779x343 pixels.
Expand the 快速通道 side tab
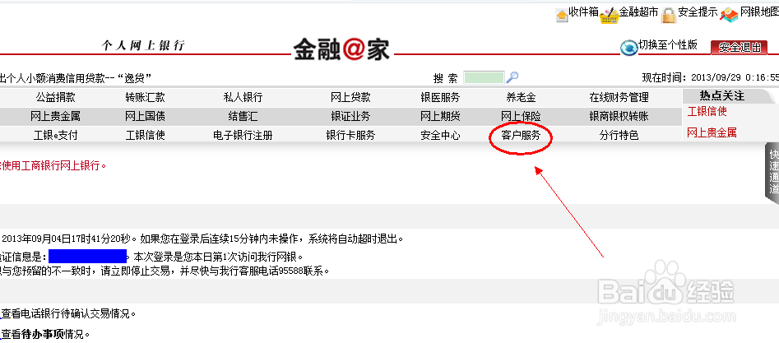(773, 172)
